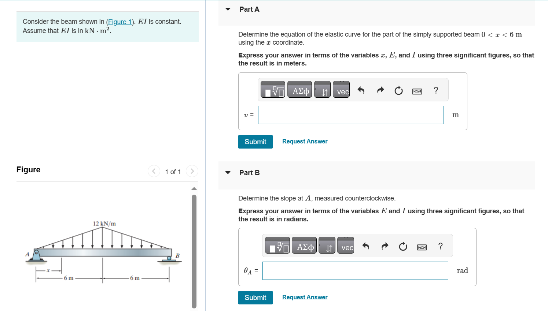548x311 pixels.
Task: Submit the Part A answer
Action: (255, 142)
